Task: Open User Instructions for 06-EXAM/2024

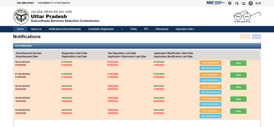Action: (x=210, y=87)
